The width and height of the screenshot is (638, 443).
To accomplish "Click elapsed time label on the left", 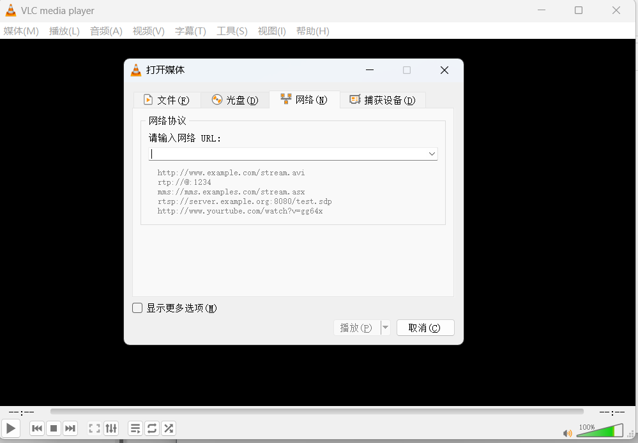I will [x=21, y=412].
